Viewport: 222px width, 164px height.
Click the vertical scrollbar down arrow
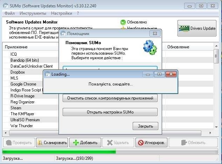(x=216, y=127)
